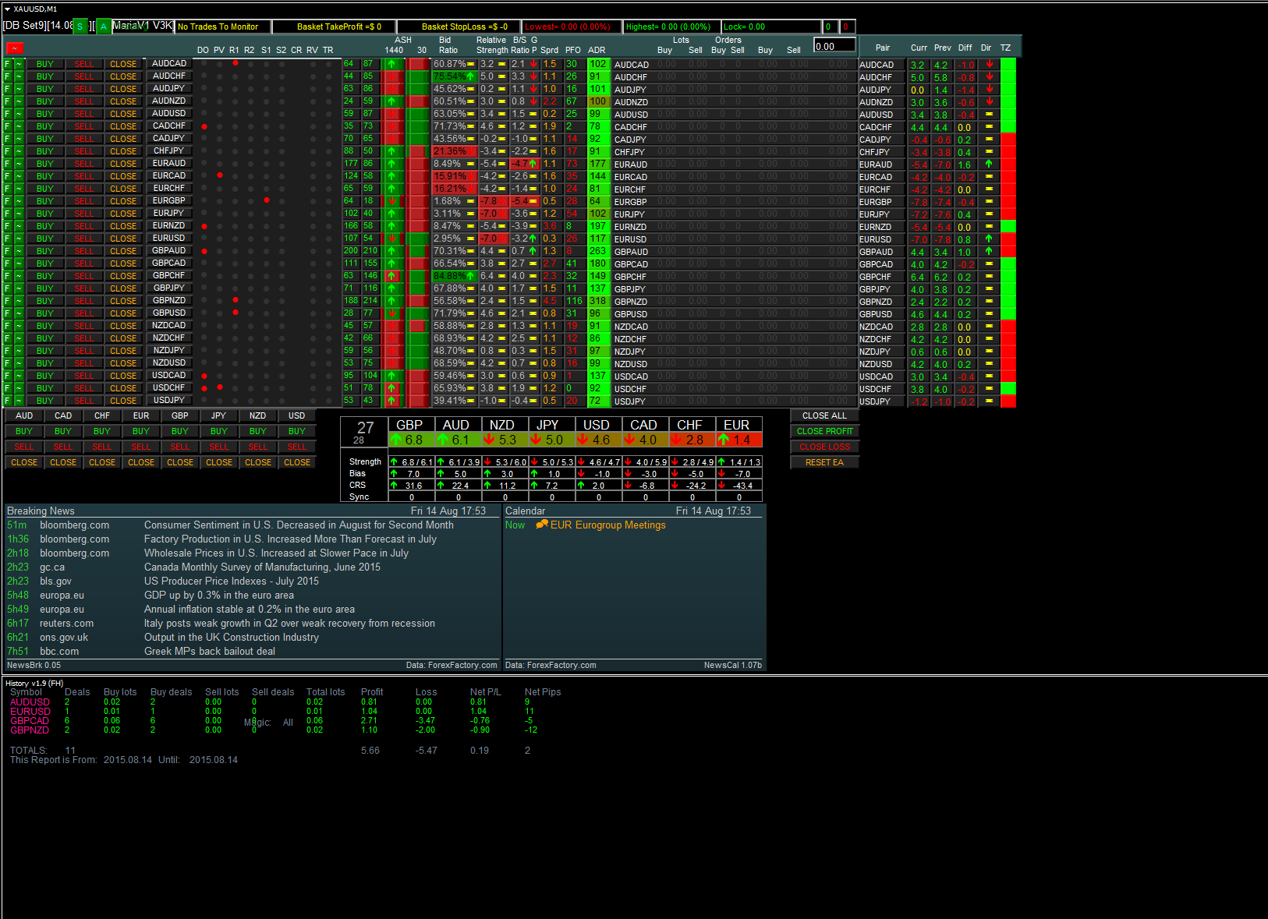Click the ASH 1440 arrow for GBPCHF
1268x919 pixels.
click(391, 276)
